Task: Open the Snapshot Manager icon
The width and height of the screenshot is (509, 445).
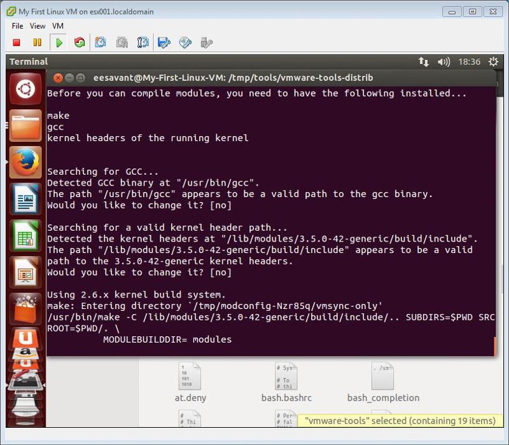Action: tap(143, 43)
